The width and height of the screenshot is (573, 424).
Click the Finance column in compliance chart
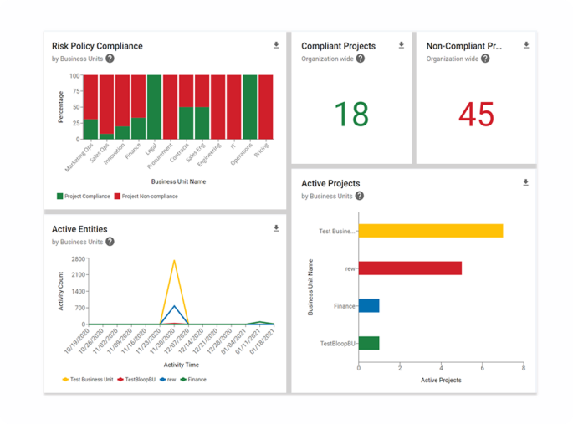(x=139, y=107)
